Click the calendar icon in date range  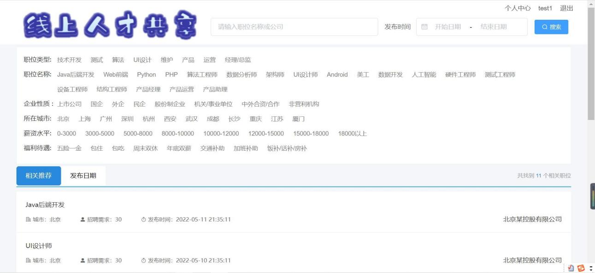[x=424, y=27]
